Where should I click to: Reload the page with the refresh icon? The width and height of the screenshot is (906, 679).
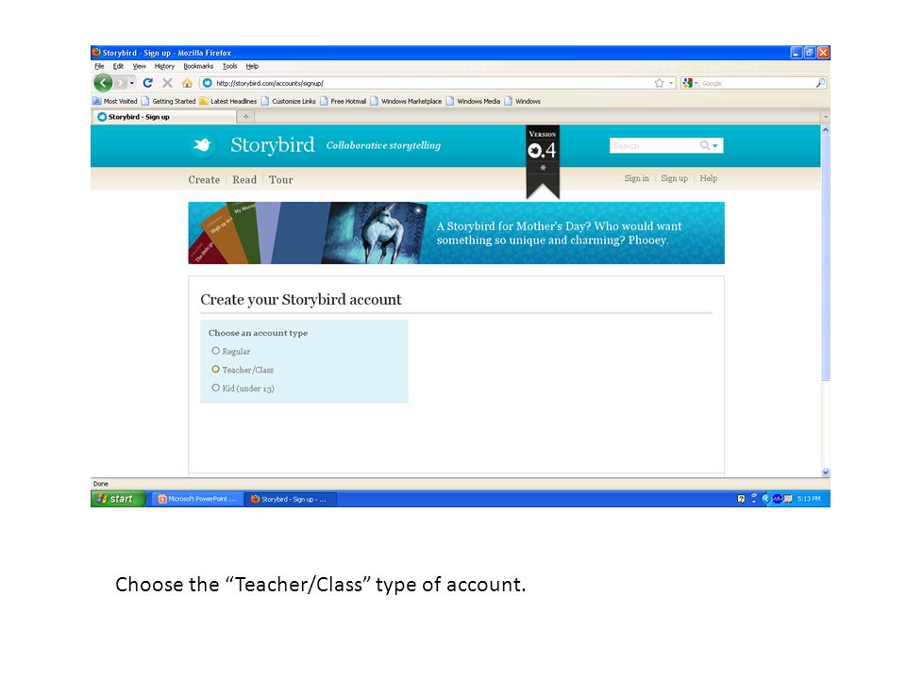[148, 83]
